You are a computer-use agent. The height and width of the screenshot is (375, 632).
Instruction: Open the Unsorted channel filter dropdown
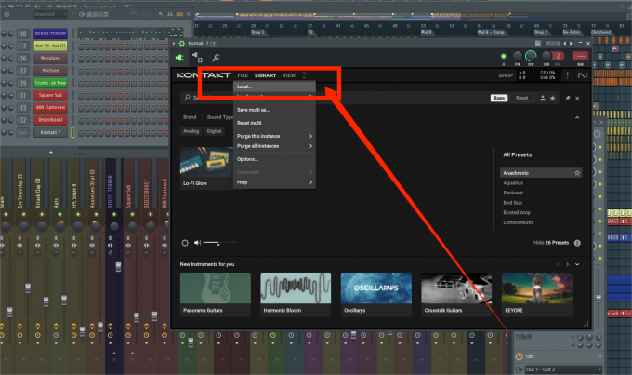pos(49,14)
